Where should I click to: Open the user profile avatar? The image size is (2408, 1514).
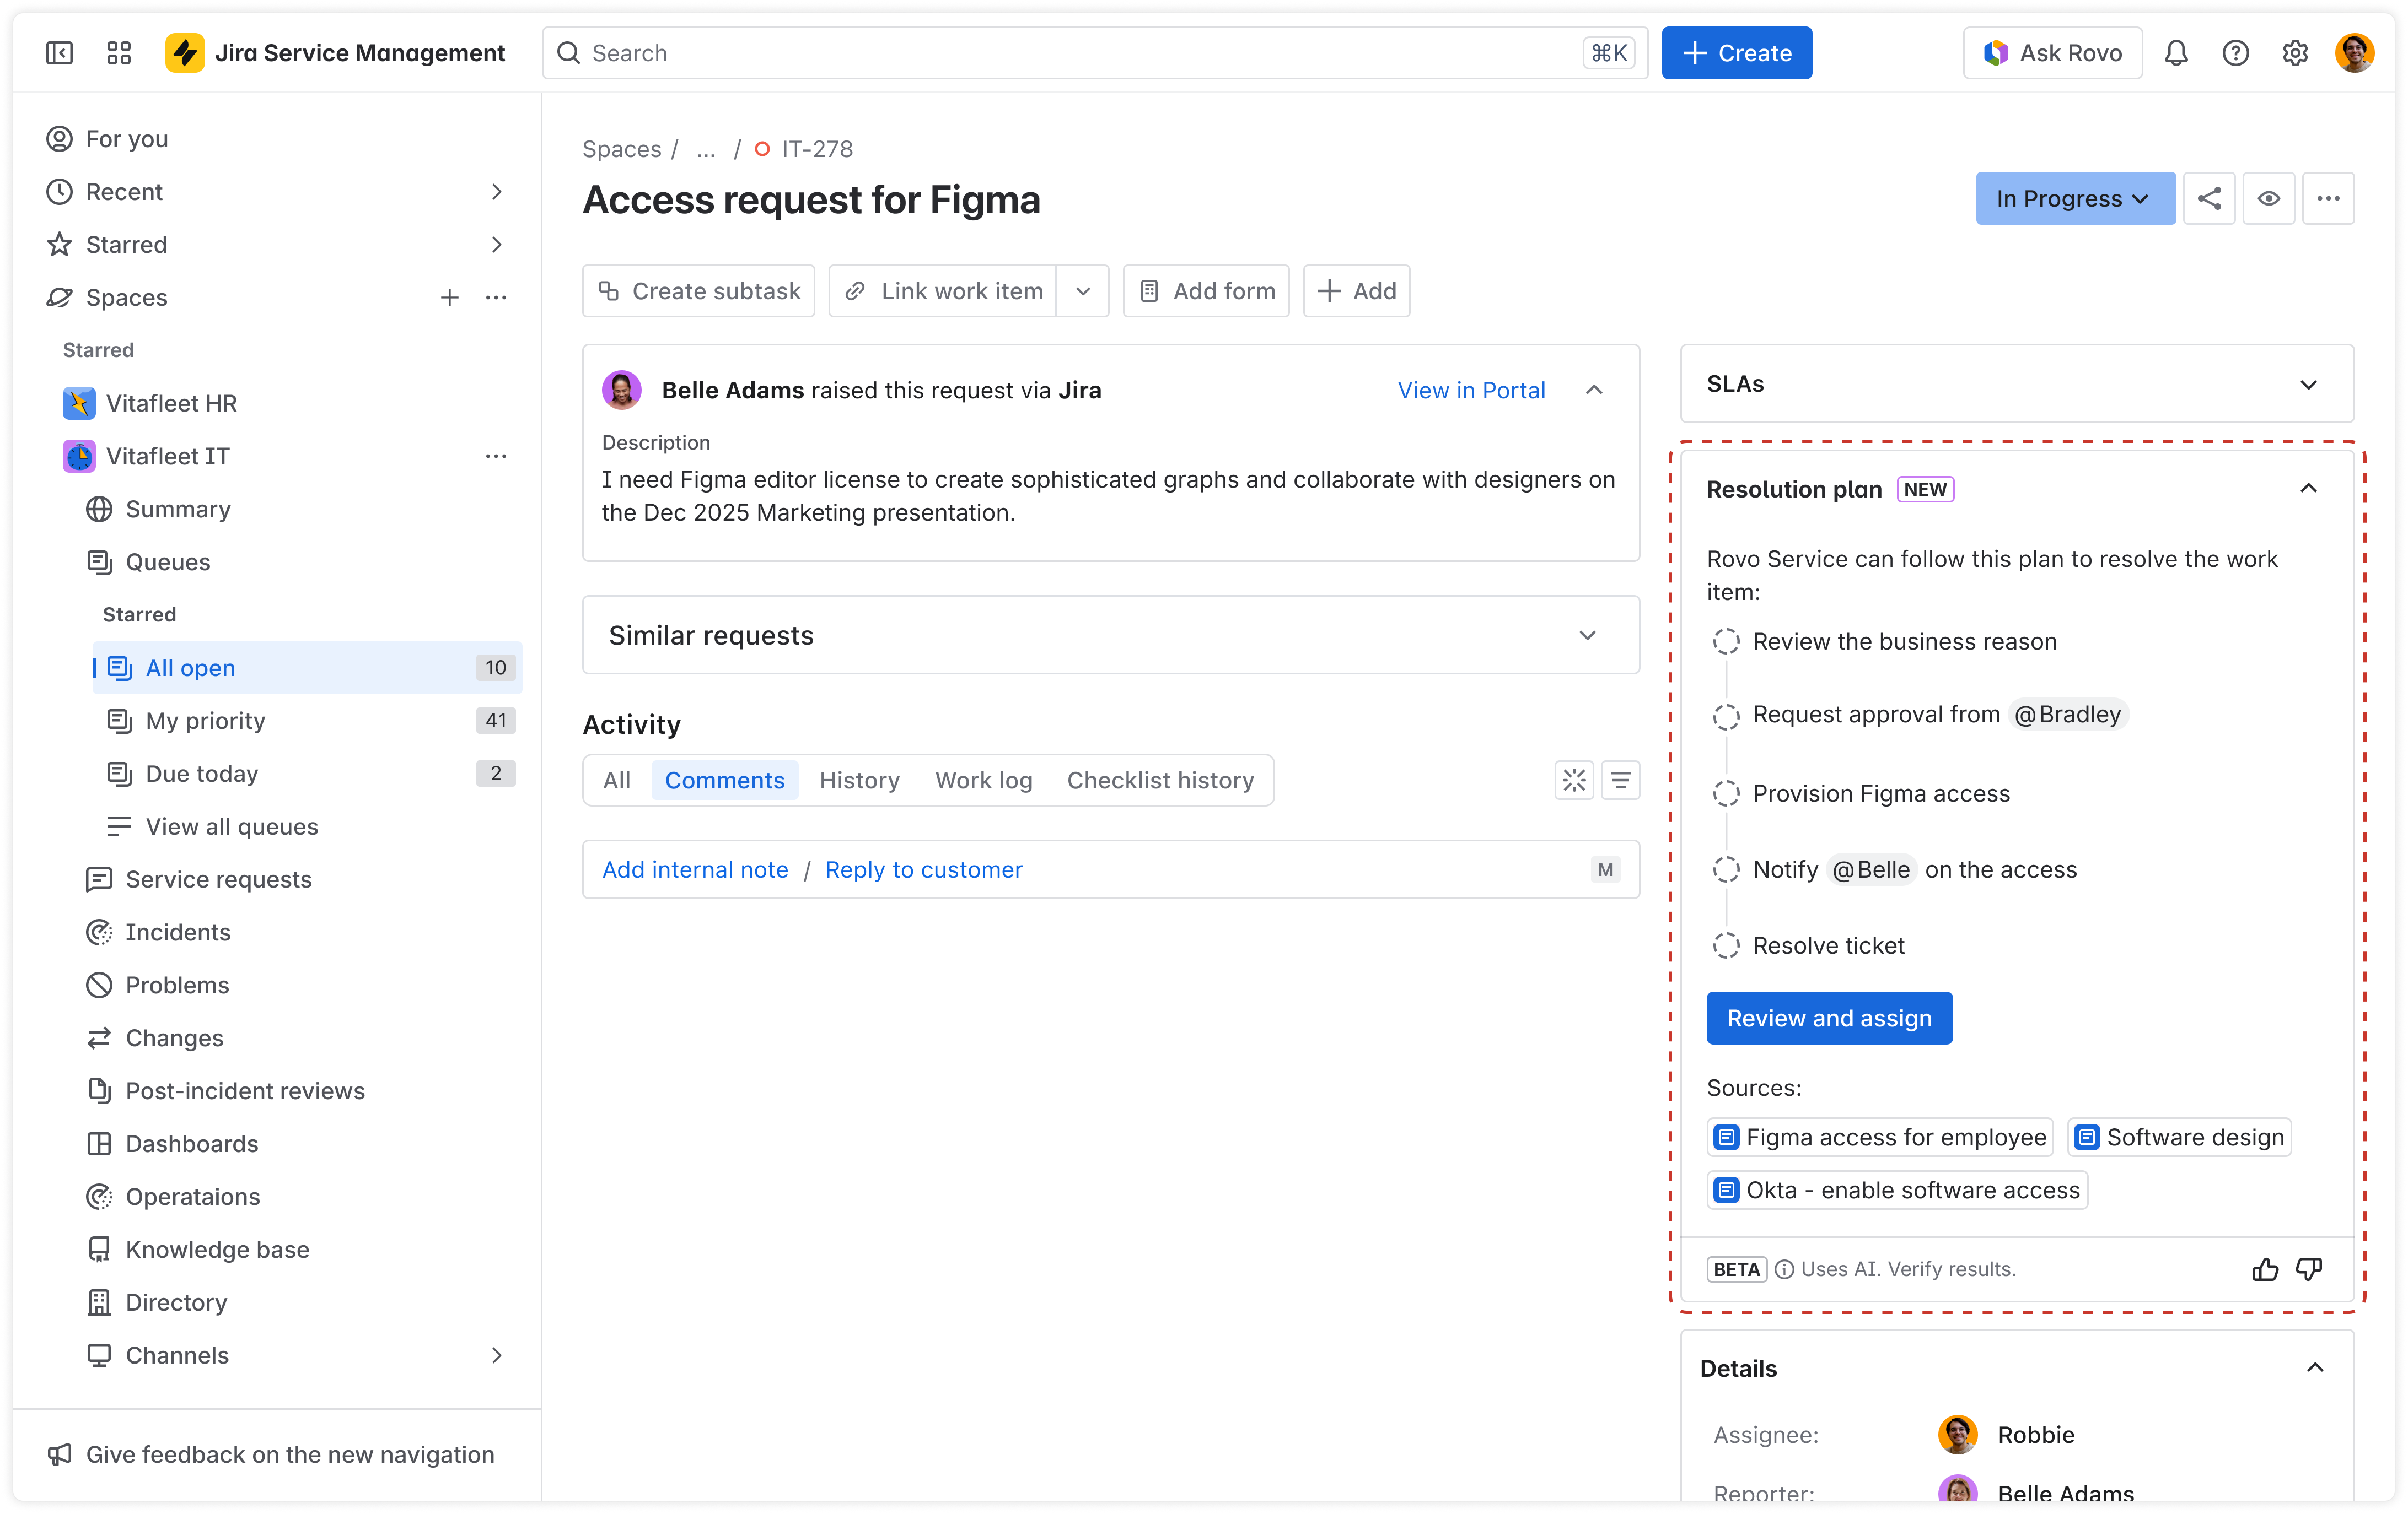2354,53
